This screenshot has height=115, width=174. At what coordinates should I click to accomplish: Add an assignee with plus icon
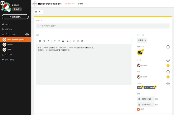[x=168, y=72]
